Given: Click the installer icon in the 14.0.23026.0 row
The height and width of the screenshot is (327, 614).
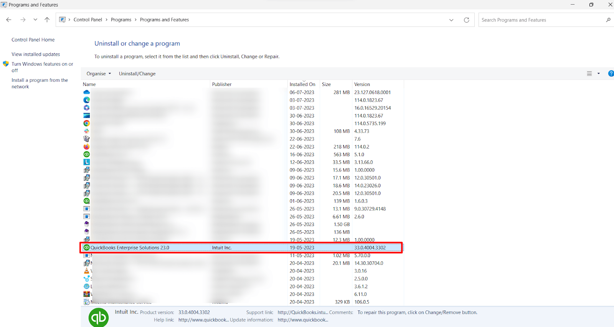Looking at the screenshot, I should click(87, 185).
